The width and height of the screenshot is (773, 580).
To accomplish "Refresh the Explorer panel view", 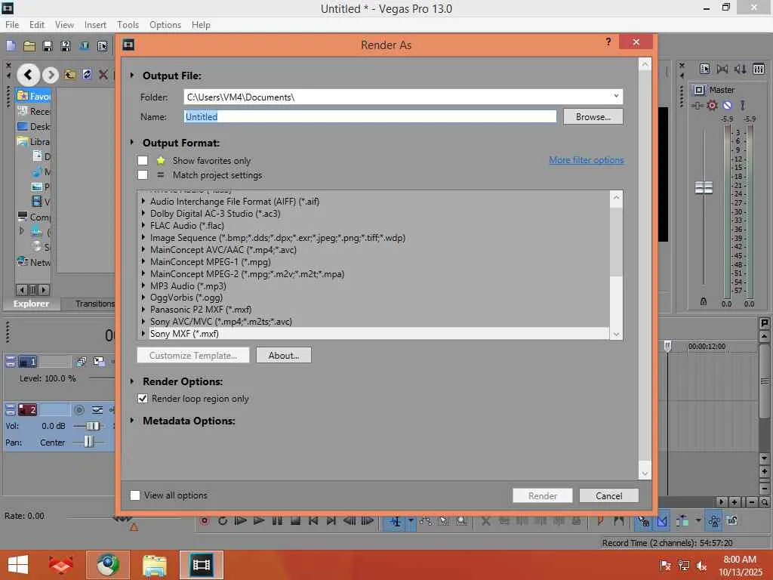I will 88,75.
